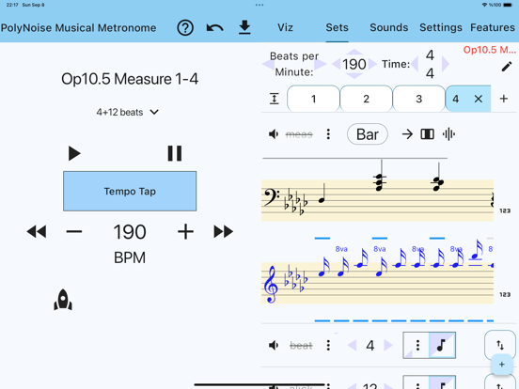Click right arrow after Beats per Minute label
Image resolution: width=519 pixels, height=389 pixels.
click(321, 64)
